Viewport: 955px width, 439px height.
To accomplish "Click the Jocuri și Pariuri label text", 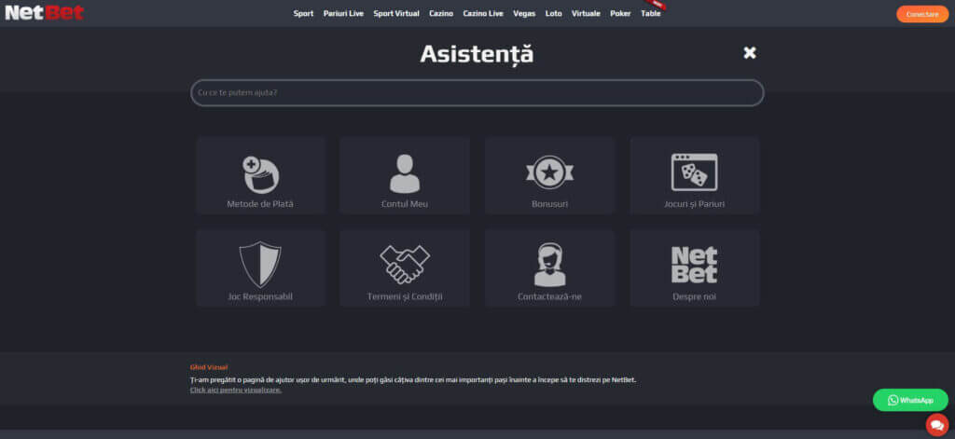I will pyautogui.click(x=694, y=204).
